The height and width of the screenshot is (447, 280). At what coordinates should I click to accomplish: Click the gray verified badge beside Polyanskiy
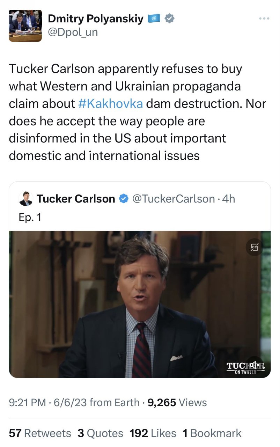point(169,19)
